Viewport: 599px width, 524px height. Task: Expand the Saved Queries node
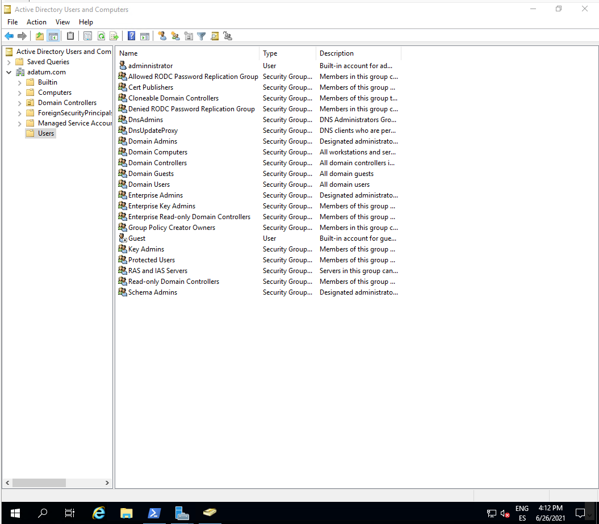[9, 62]
